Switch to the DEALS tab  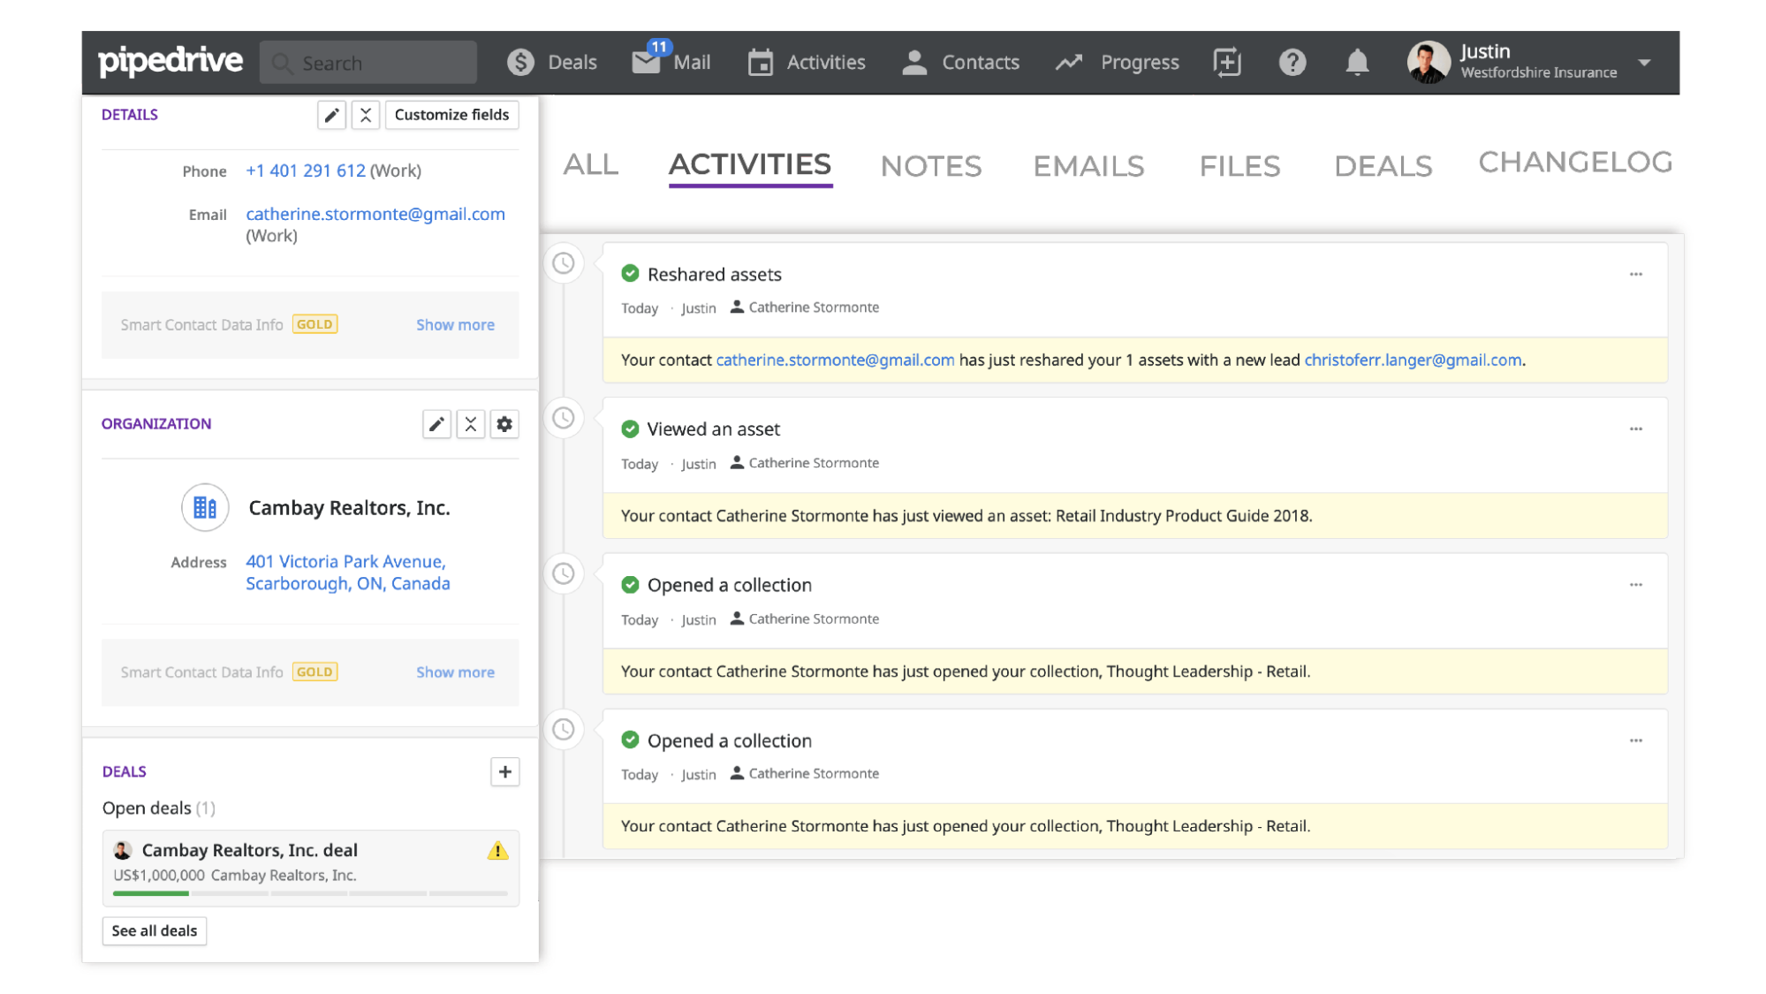click(1383, 166)
